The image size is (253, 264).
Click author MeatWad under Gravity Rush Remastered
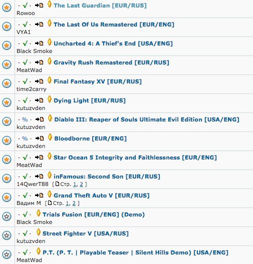tap(29, 70)
